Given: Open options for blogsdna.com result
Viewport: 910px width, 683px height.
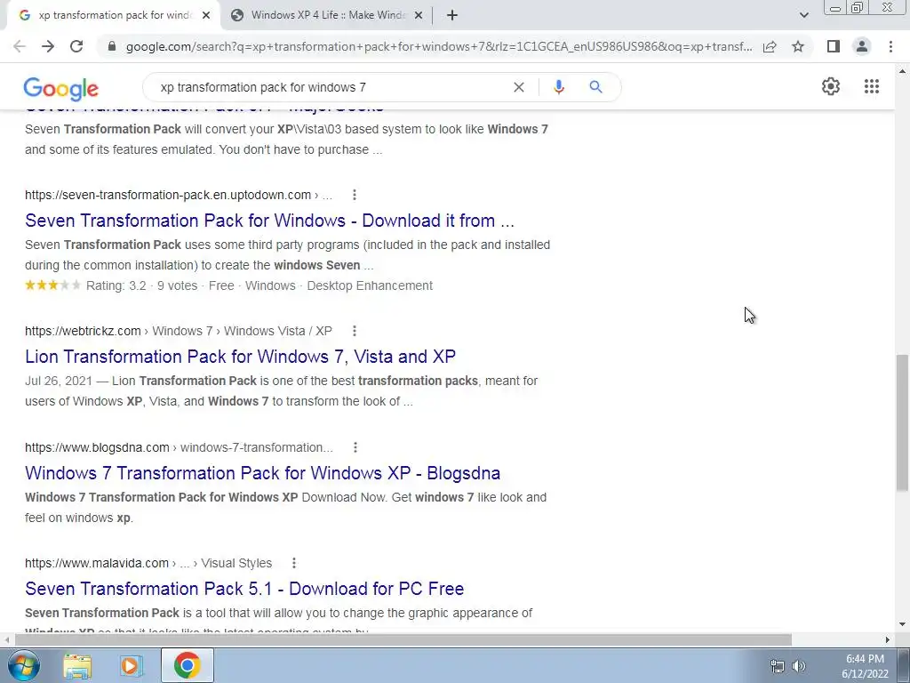Looking at the screenshot, I should click(x=355, y=447).
